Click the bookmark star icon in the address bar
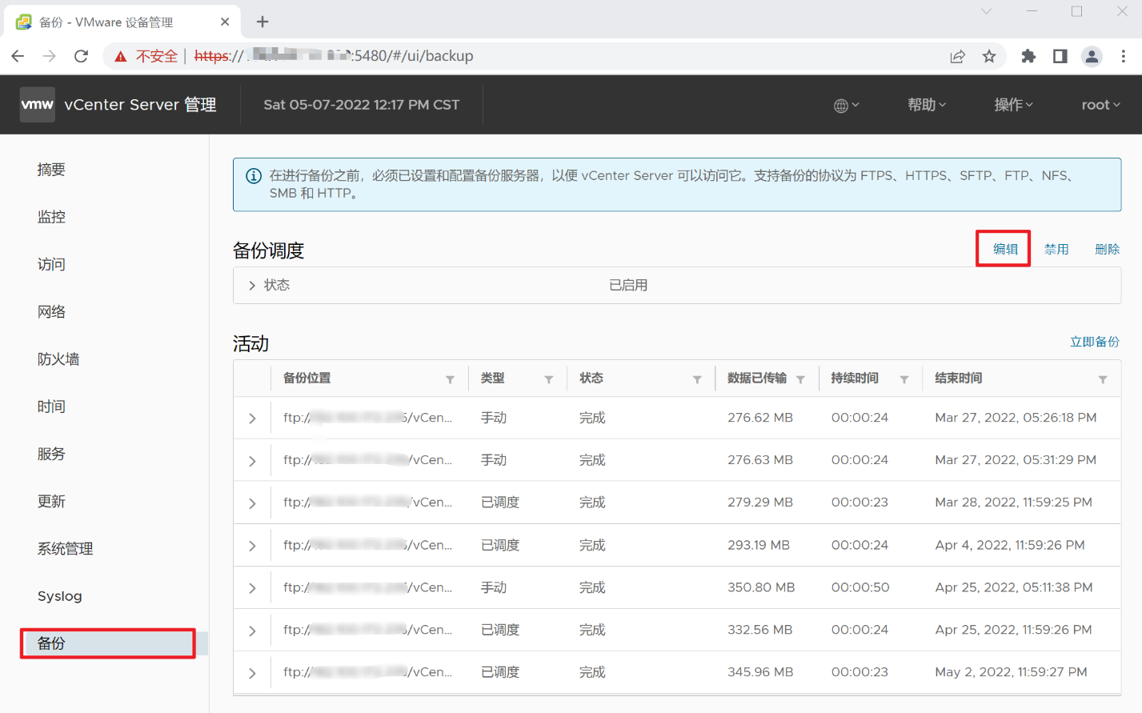 [x=989, y=56]
